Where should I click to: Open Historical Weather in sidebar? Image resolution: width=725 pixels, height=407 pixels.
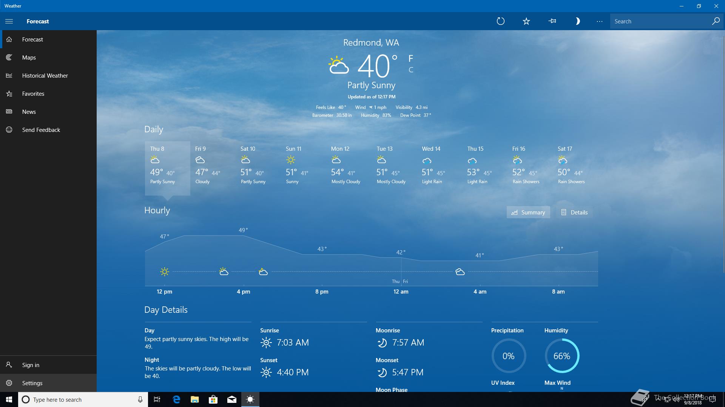pyautogui.click(x=45, y=75)
